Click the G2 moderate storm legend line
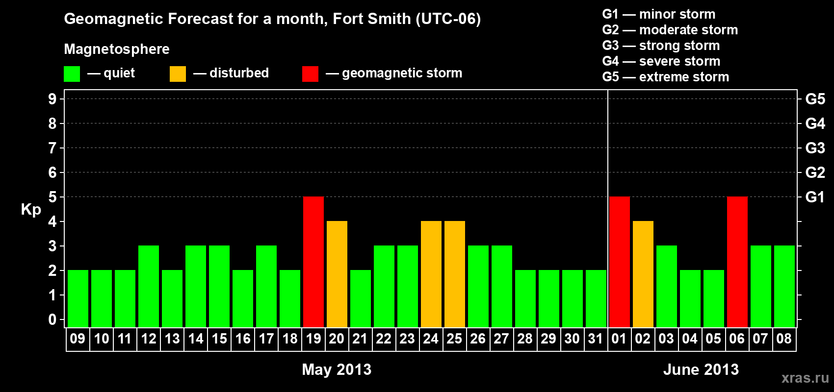The height and width of the screenshot is (392, 834). (670, 30)
